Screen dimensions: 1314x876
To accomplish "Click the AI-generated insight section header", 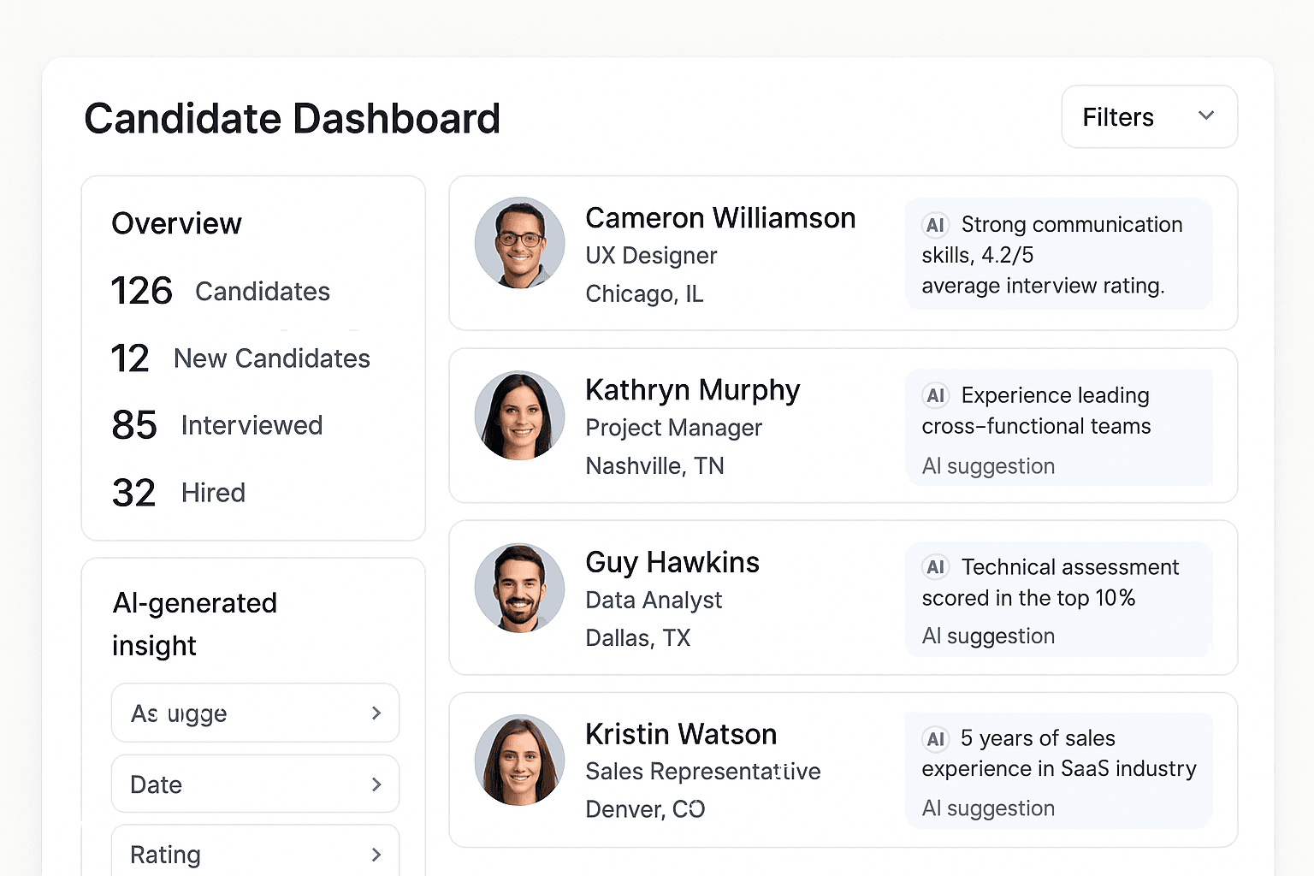I will (194, 624).
